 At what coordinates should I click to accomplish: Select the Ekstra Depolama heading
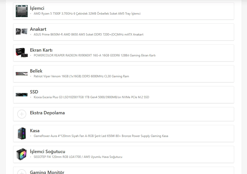[47, 113]
